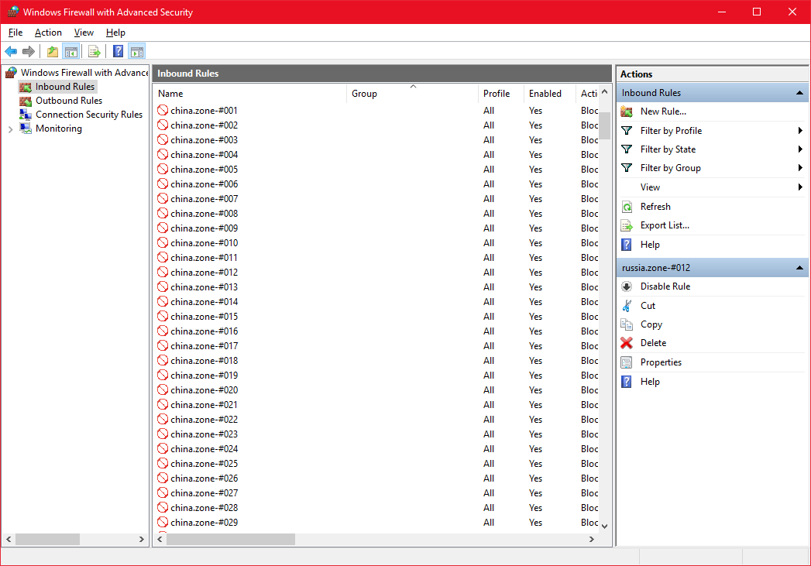Collapse the russia.zone-#012 actions section
Image resolution: width=811 pixels, height=566 pixels.
799,268
